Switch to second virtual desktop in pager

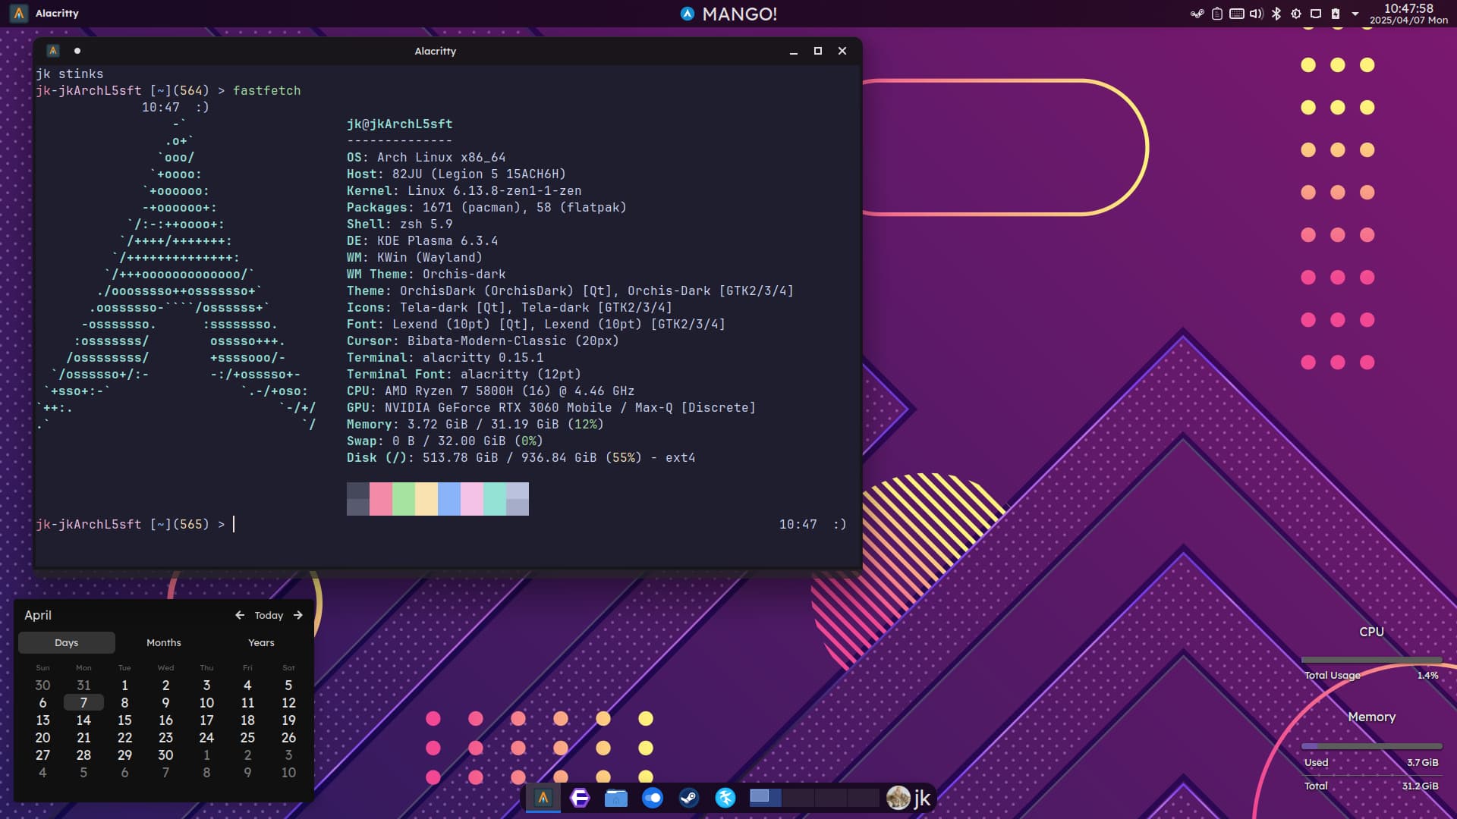click(798, 798)
